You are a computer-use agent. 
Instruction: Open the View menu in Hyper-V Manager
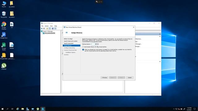51,26
